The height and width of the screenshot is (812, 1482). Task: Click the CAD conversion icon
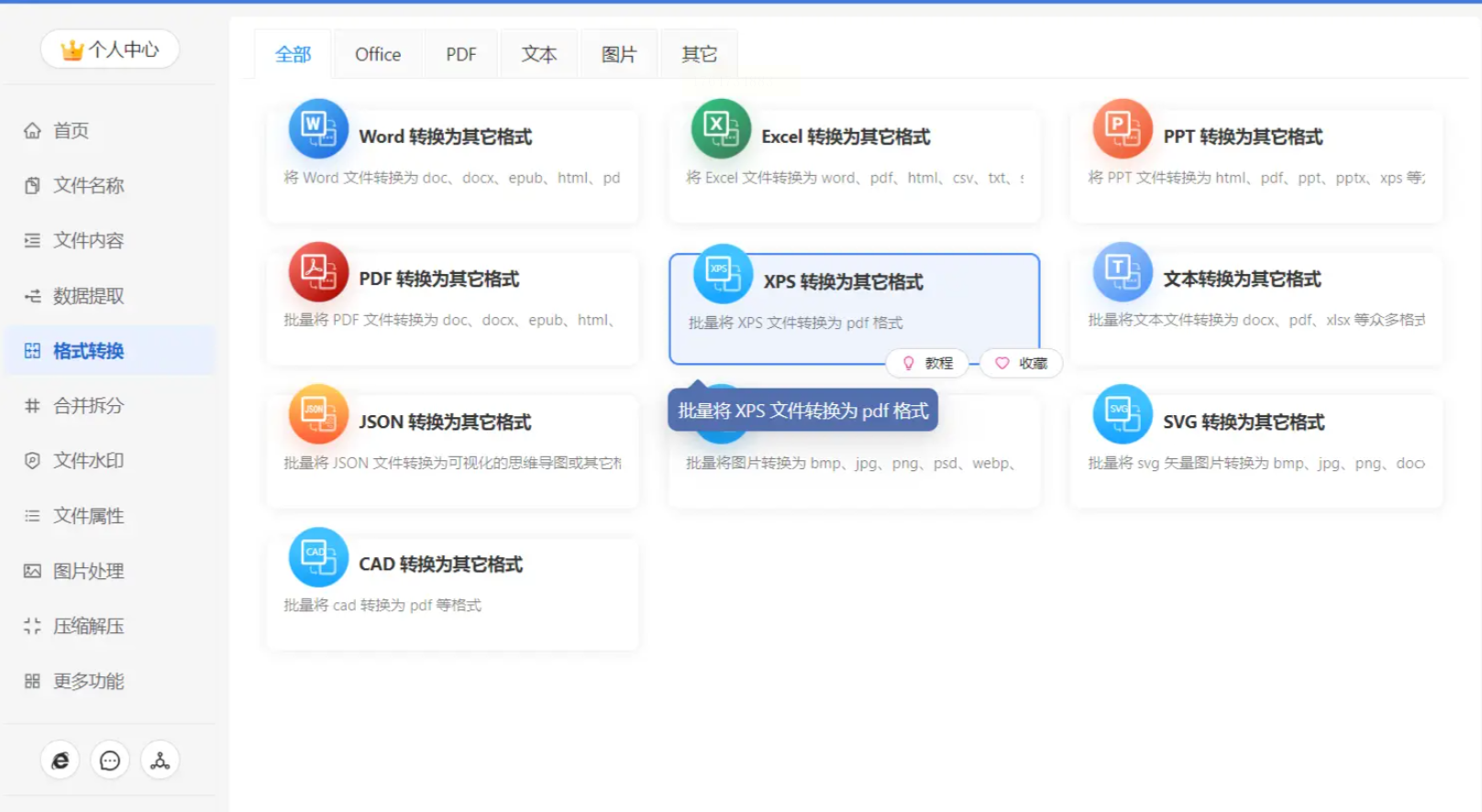pyautogui.click(x=318, y=557)
